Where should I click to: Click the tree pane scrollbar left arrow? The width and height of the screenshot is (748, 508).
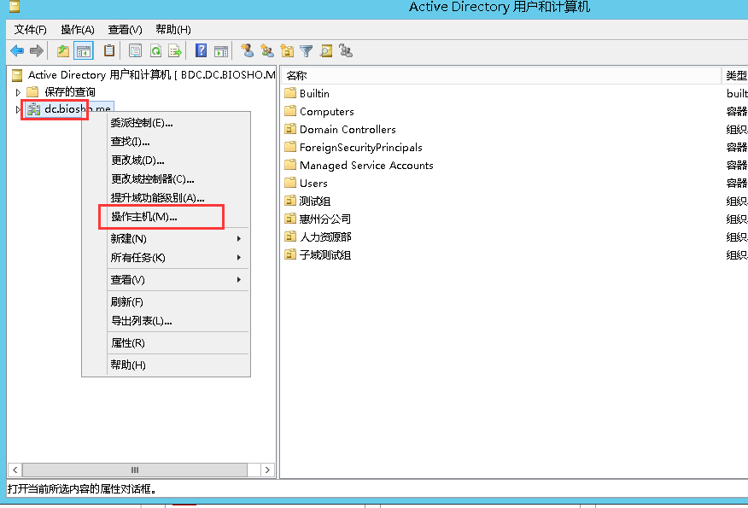(x=15, y=470)
